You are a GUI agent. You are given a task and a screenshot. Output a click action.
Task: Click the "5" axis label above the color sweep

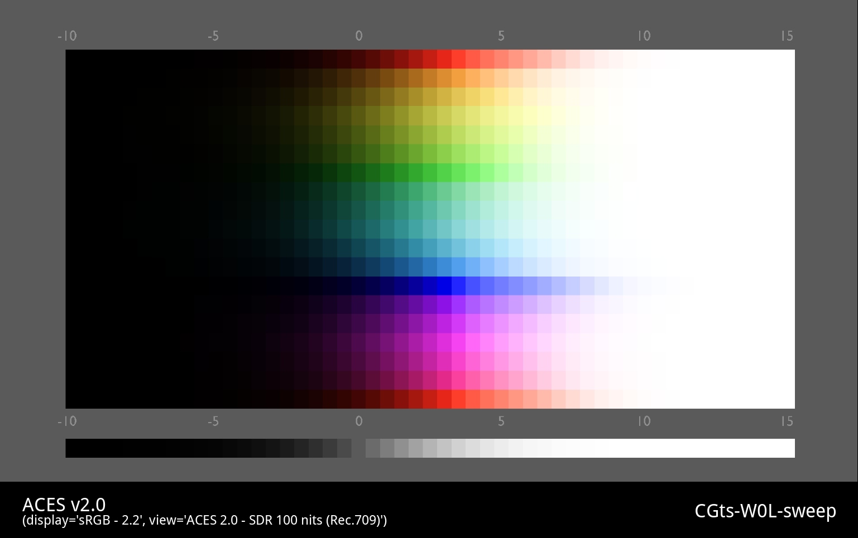501,36
